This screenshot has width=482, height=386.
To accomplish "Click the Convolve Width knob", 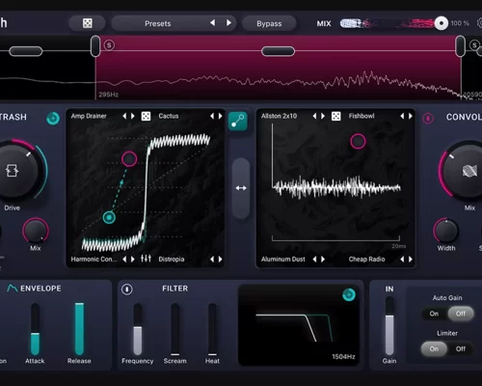I will click(446, 231).
